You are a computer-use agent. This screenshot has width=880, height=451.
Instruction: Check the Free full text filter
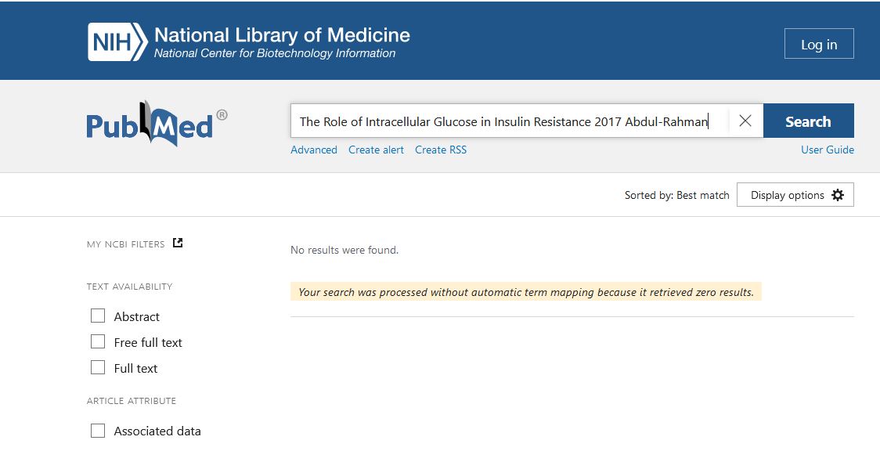[98, 342]
